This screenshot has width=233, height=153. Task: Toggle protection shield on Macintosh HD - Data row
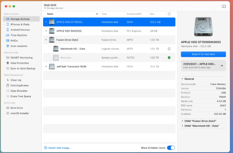tap(169, 49)
